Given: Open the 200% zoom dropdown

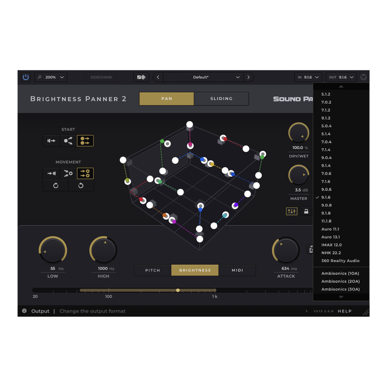Looking at the screenshot, I should 51,77.
